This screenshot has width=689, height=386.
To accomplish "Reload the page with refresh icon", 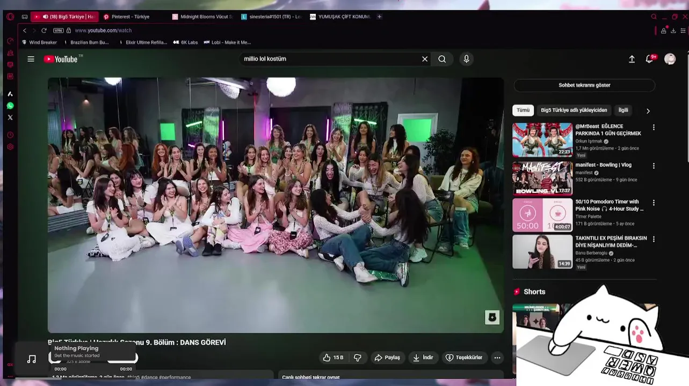I will 44,31.
